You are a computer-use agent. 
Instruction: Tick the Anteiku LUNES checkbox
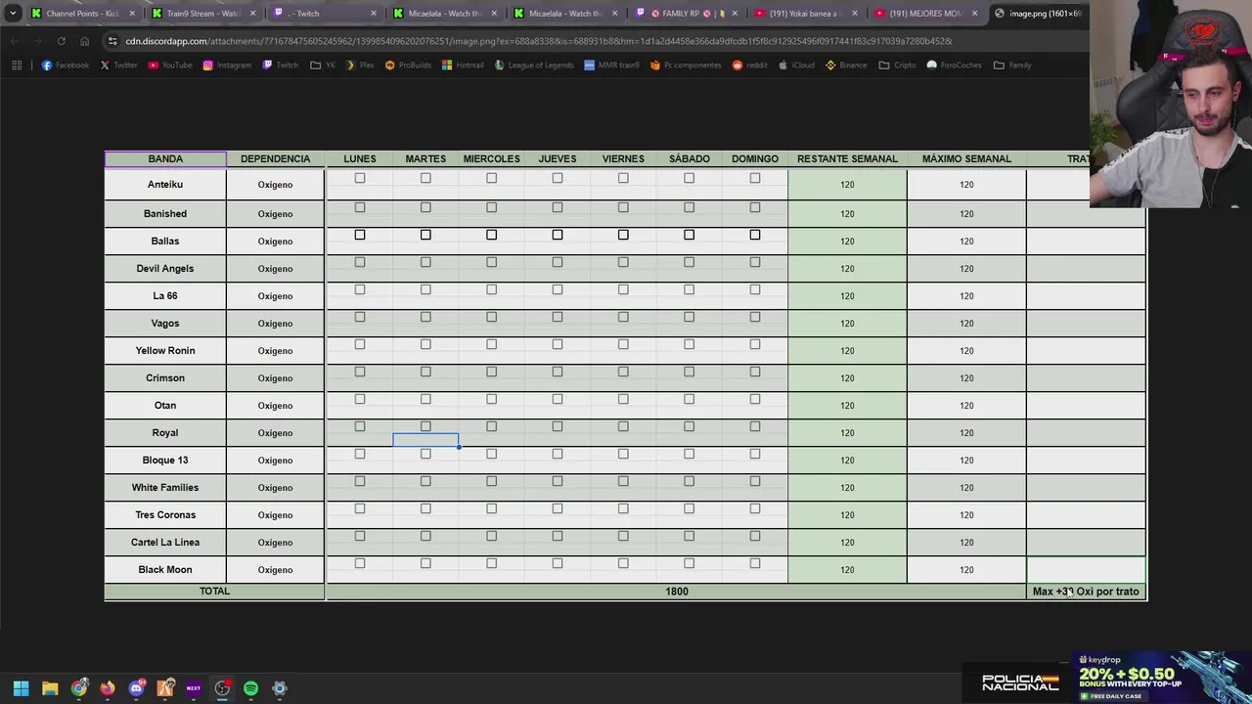click(x=360, y=178)
